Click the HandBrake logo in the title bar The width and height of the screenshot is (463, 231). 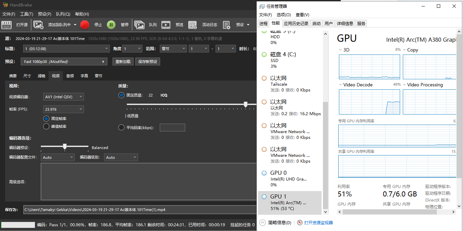pos(5,5)
